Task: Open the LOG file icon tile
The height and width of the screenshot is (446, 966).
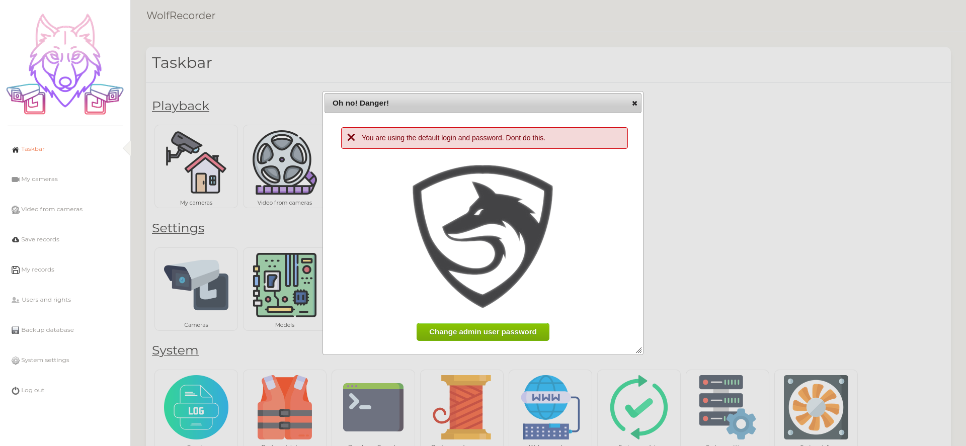Action: pos(196,407)
